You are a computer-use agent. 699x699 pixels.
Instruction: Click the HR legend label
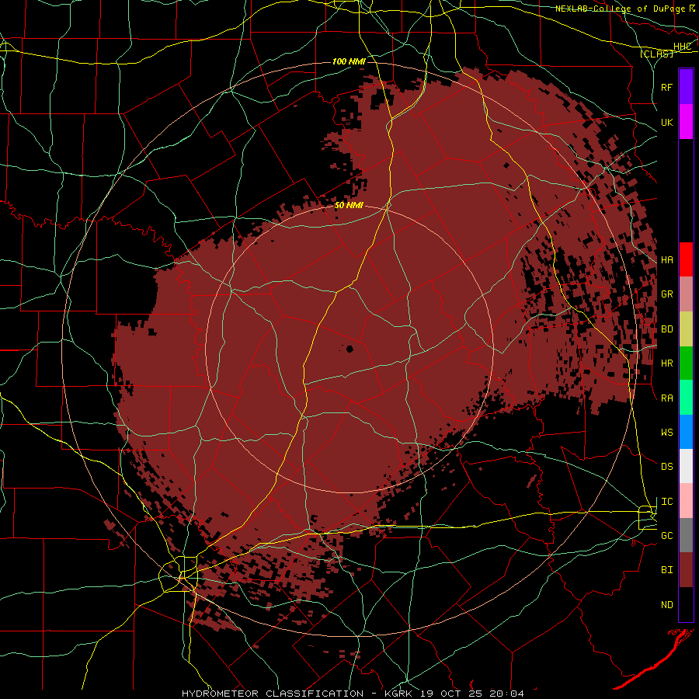[666, 363]
